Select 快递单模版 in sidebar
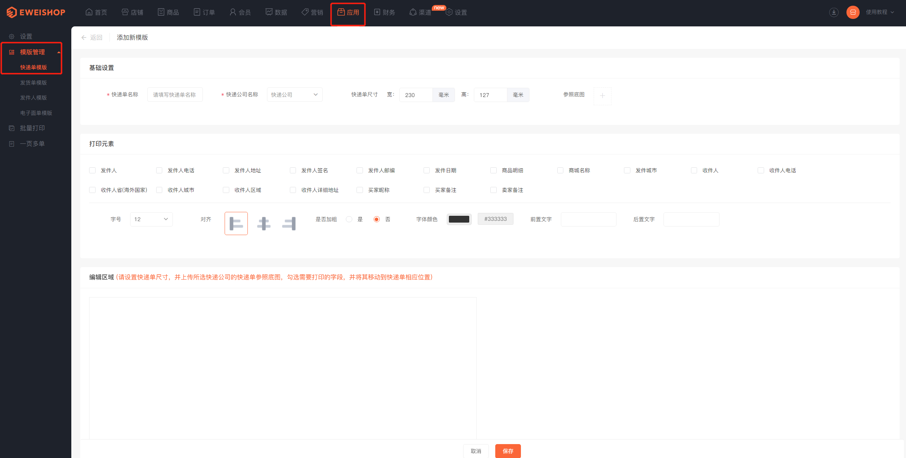Viewport: 906px width, 458px height. (34, 67)
